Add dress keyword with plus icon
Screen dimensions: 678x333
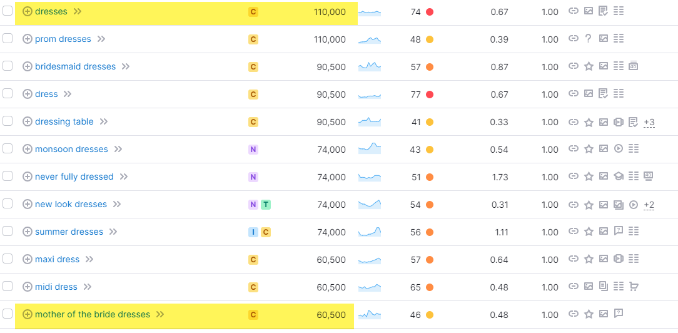pyautogui.click(x=28, y=94)
